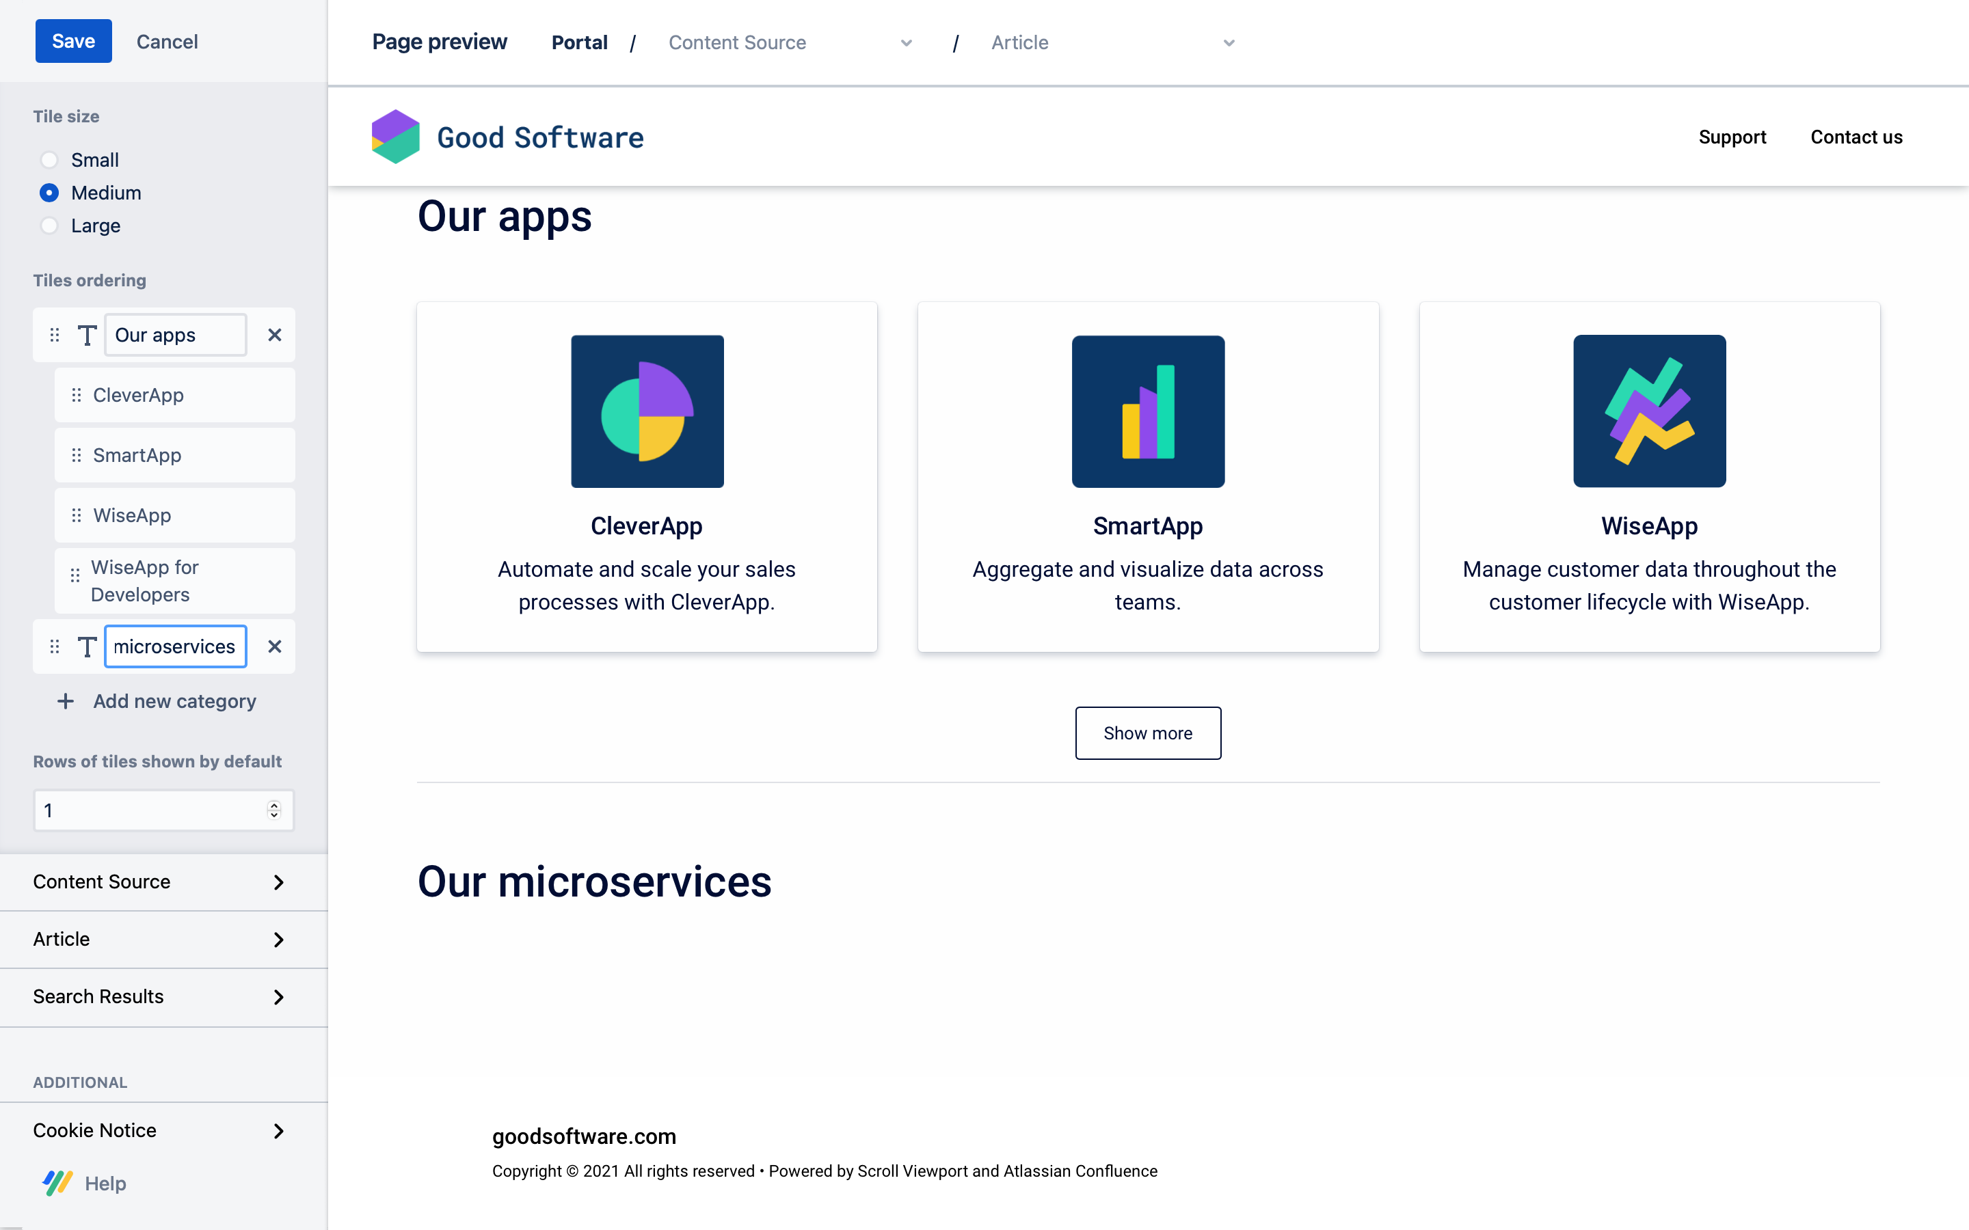Click drag handle beside CleverApp tile item

77,396
